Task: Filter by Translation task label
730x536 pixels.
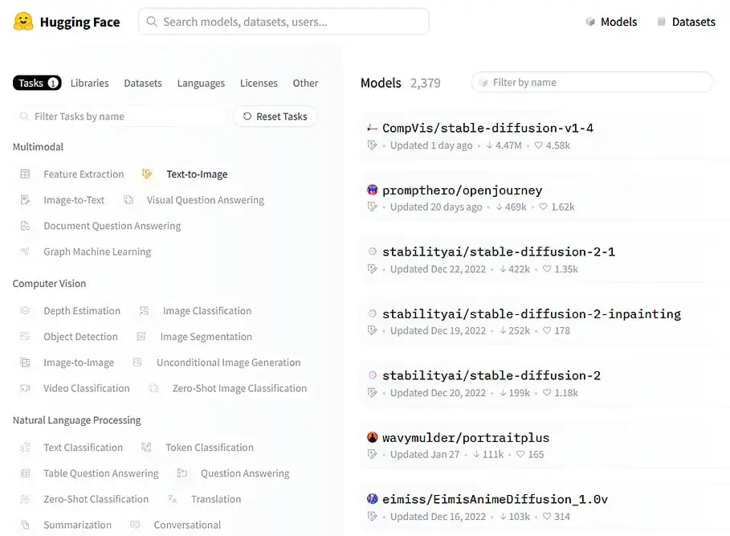Action: tap(216, 499)
